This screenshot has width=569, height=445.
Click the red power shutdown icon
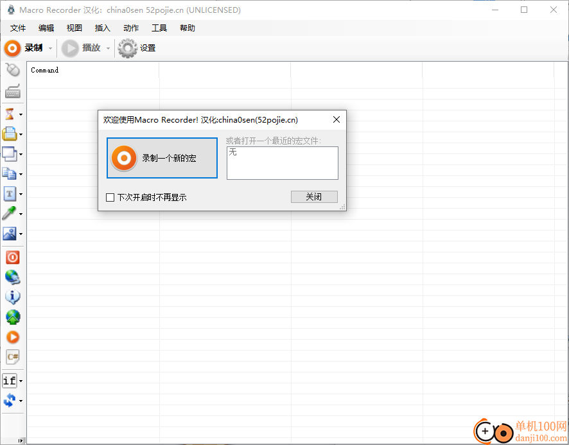coord(13,257)
